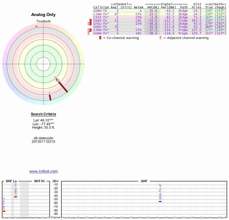Click the adjacent channel icon beside CFGC-TV

[89, 23]
